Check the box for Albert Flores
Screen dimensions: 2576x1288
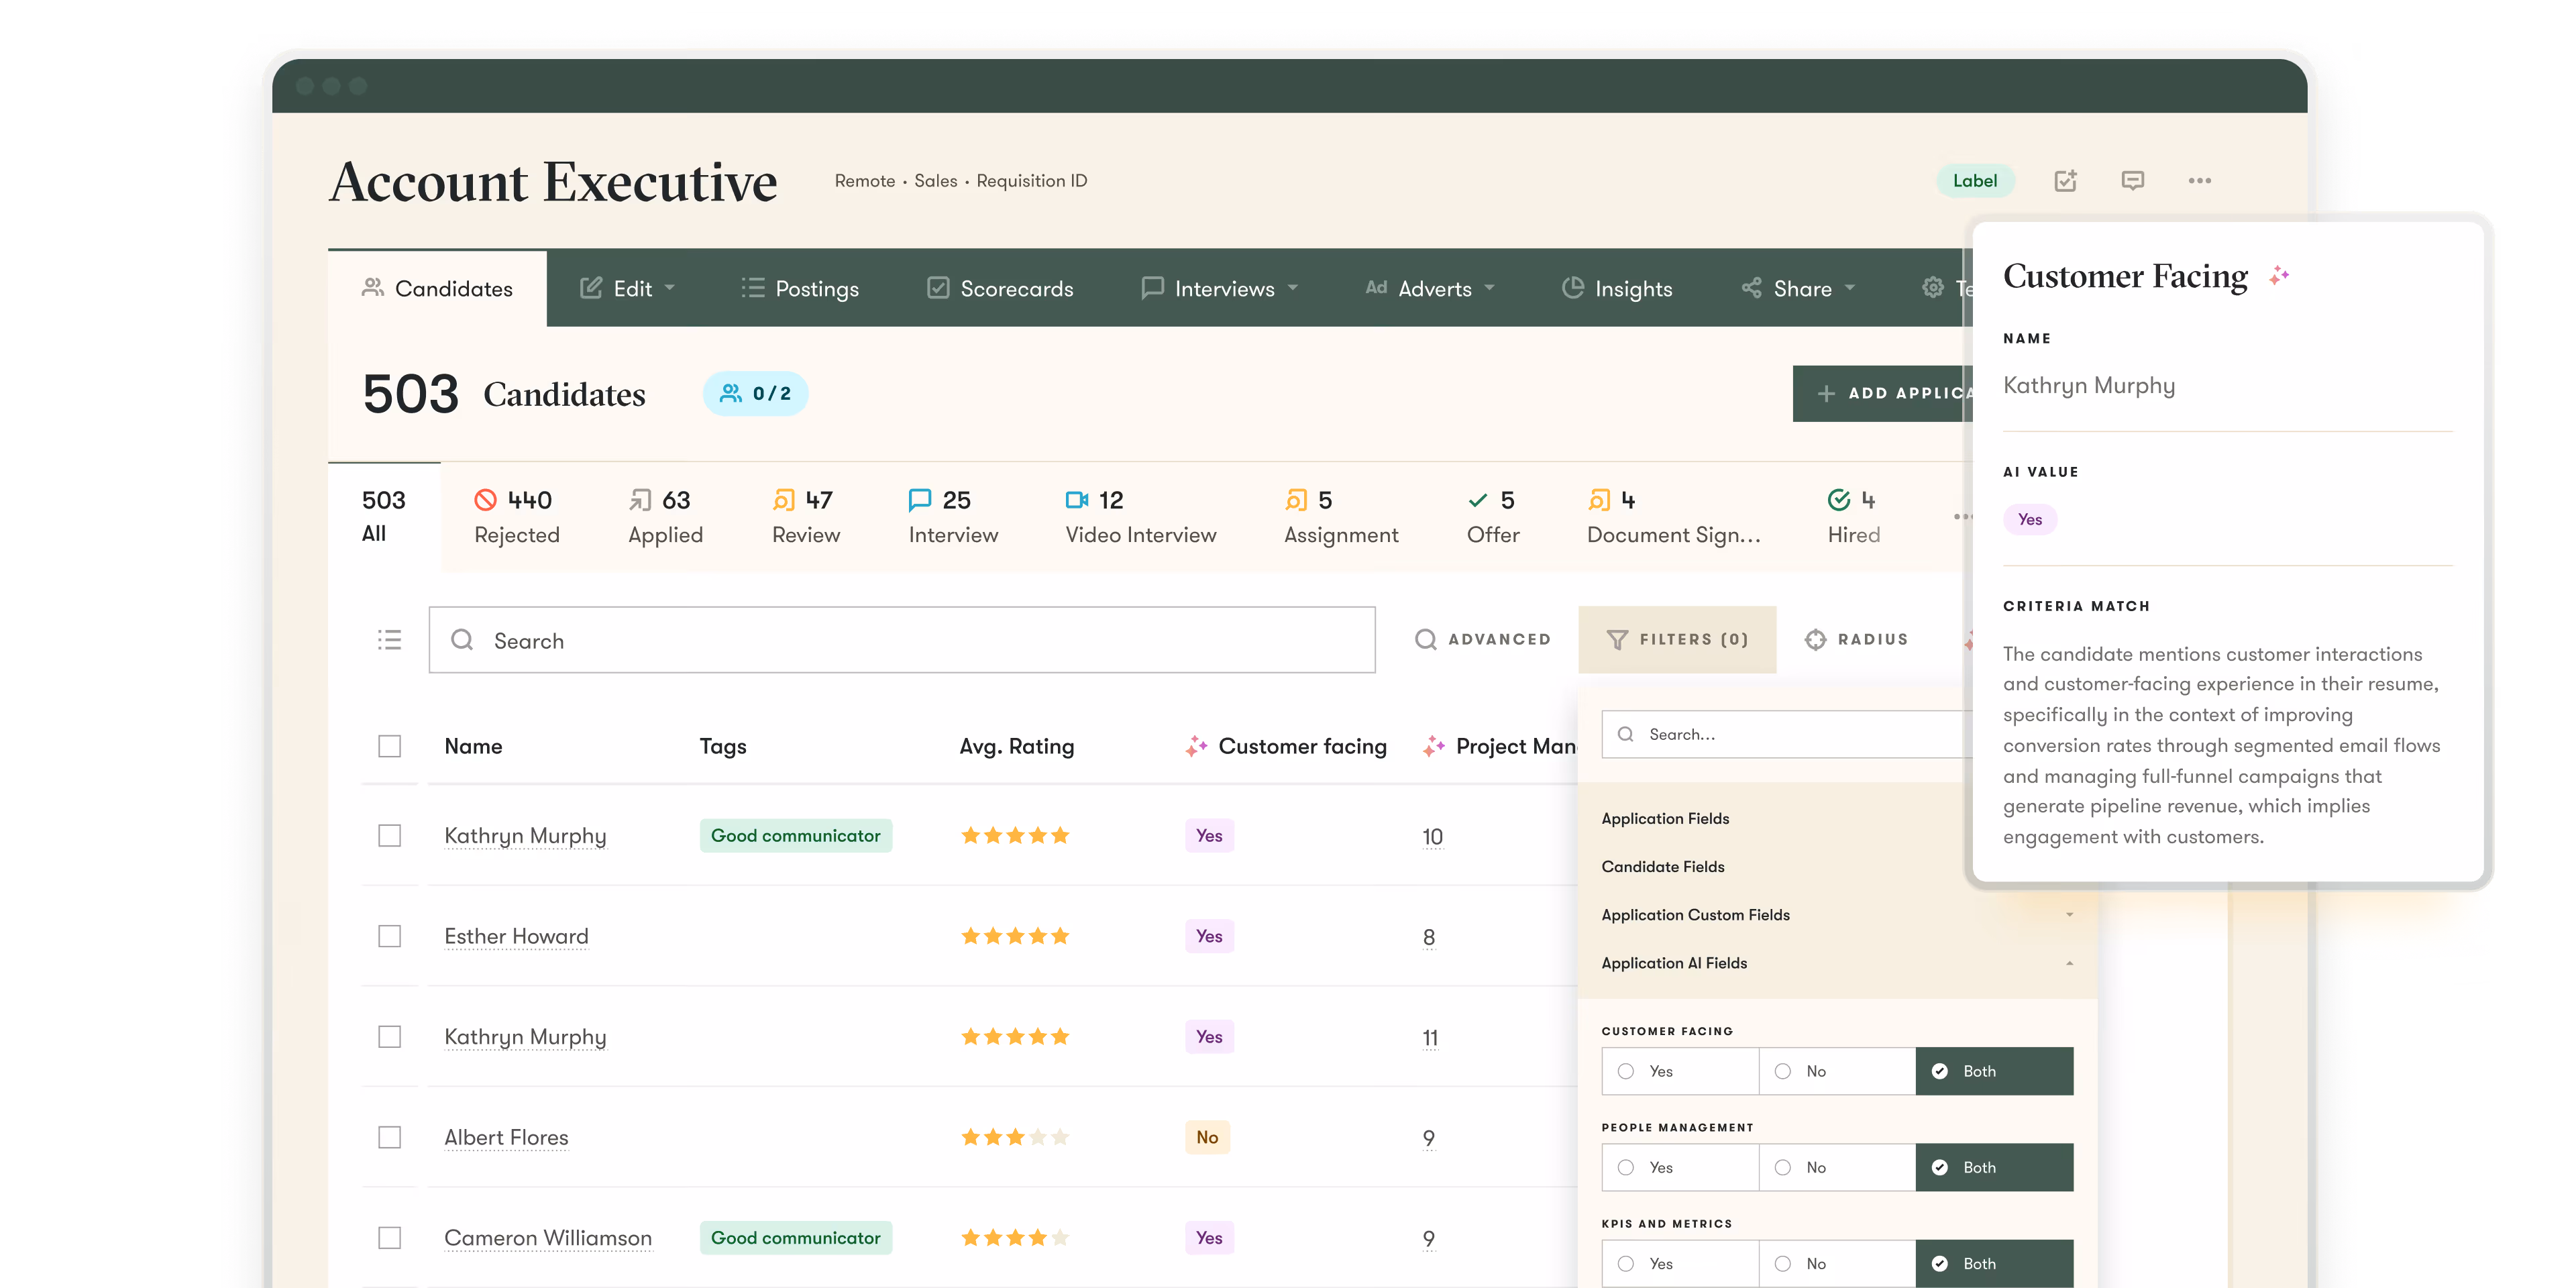(389, 1137)
